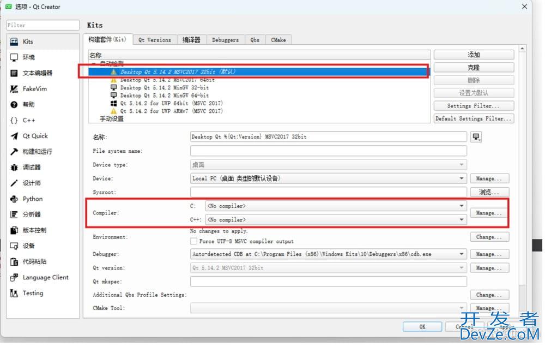The height and width of the screenshot is (346, 545).
Task: Open the FakeVim settings category
Action: pyautogui.click(x=43, y=89)
